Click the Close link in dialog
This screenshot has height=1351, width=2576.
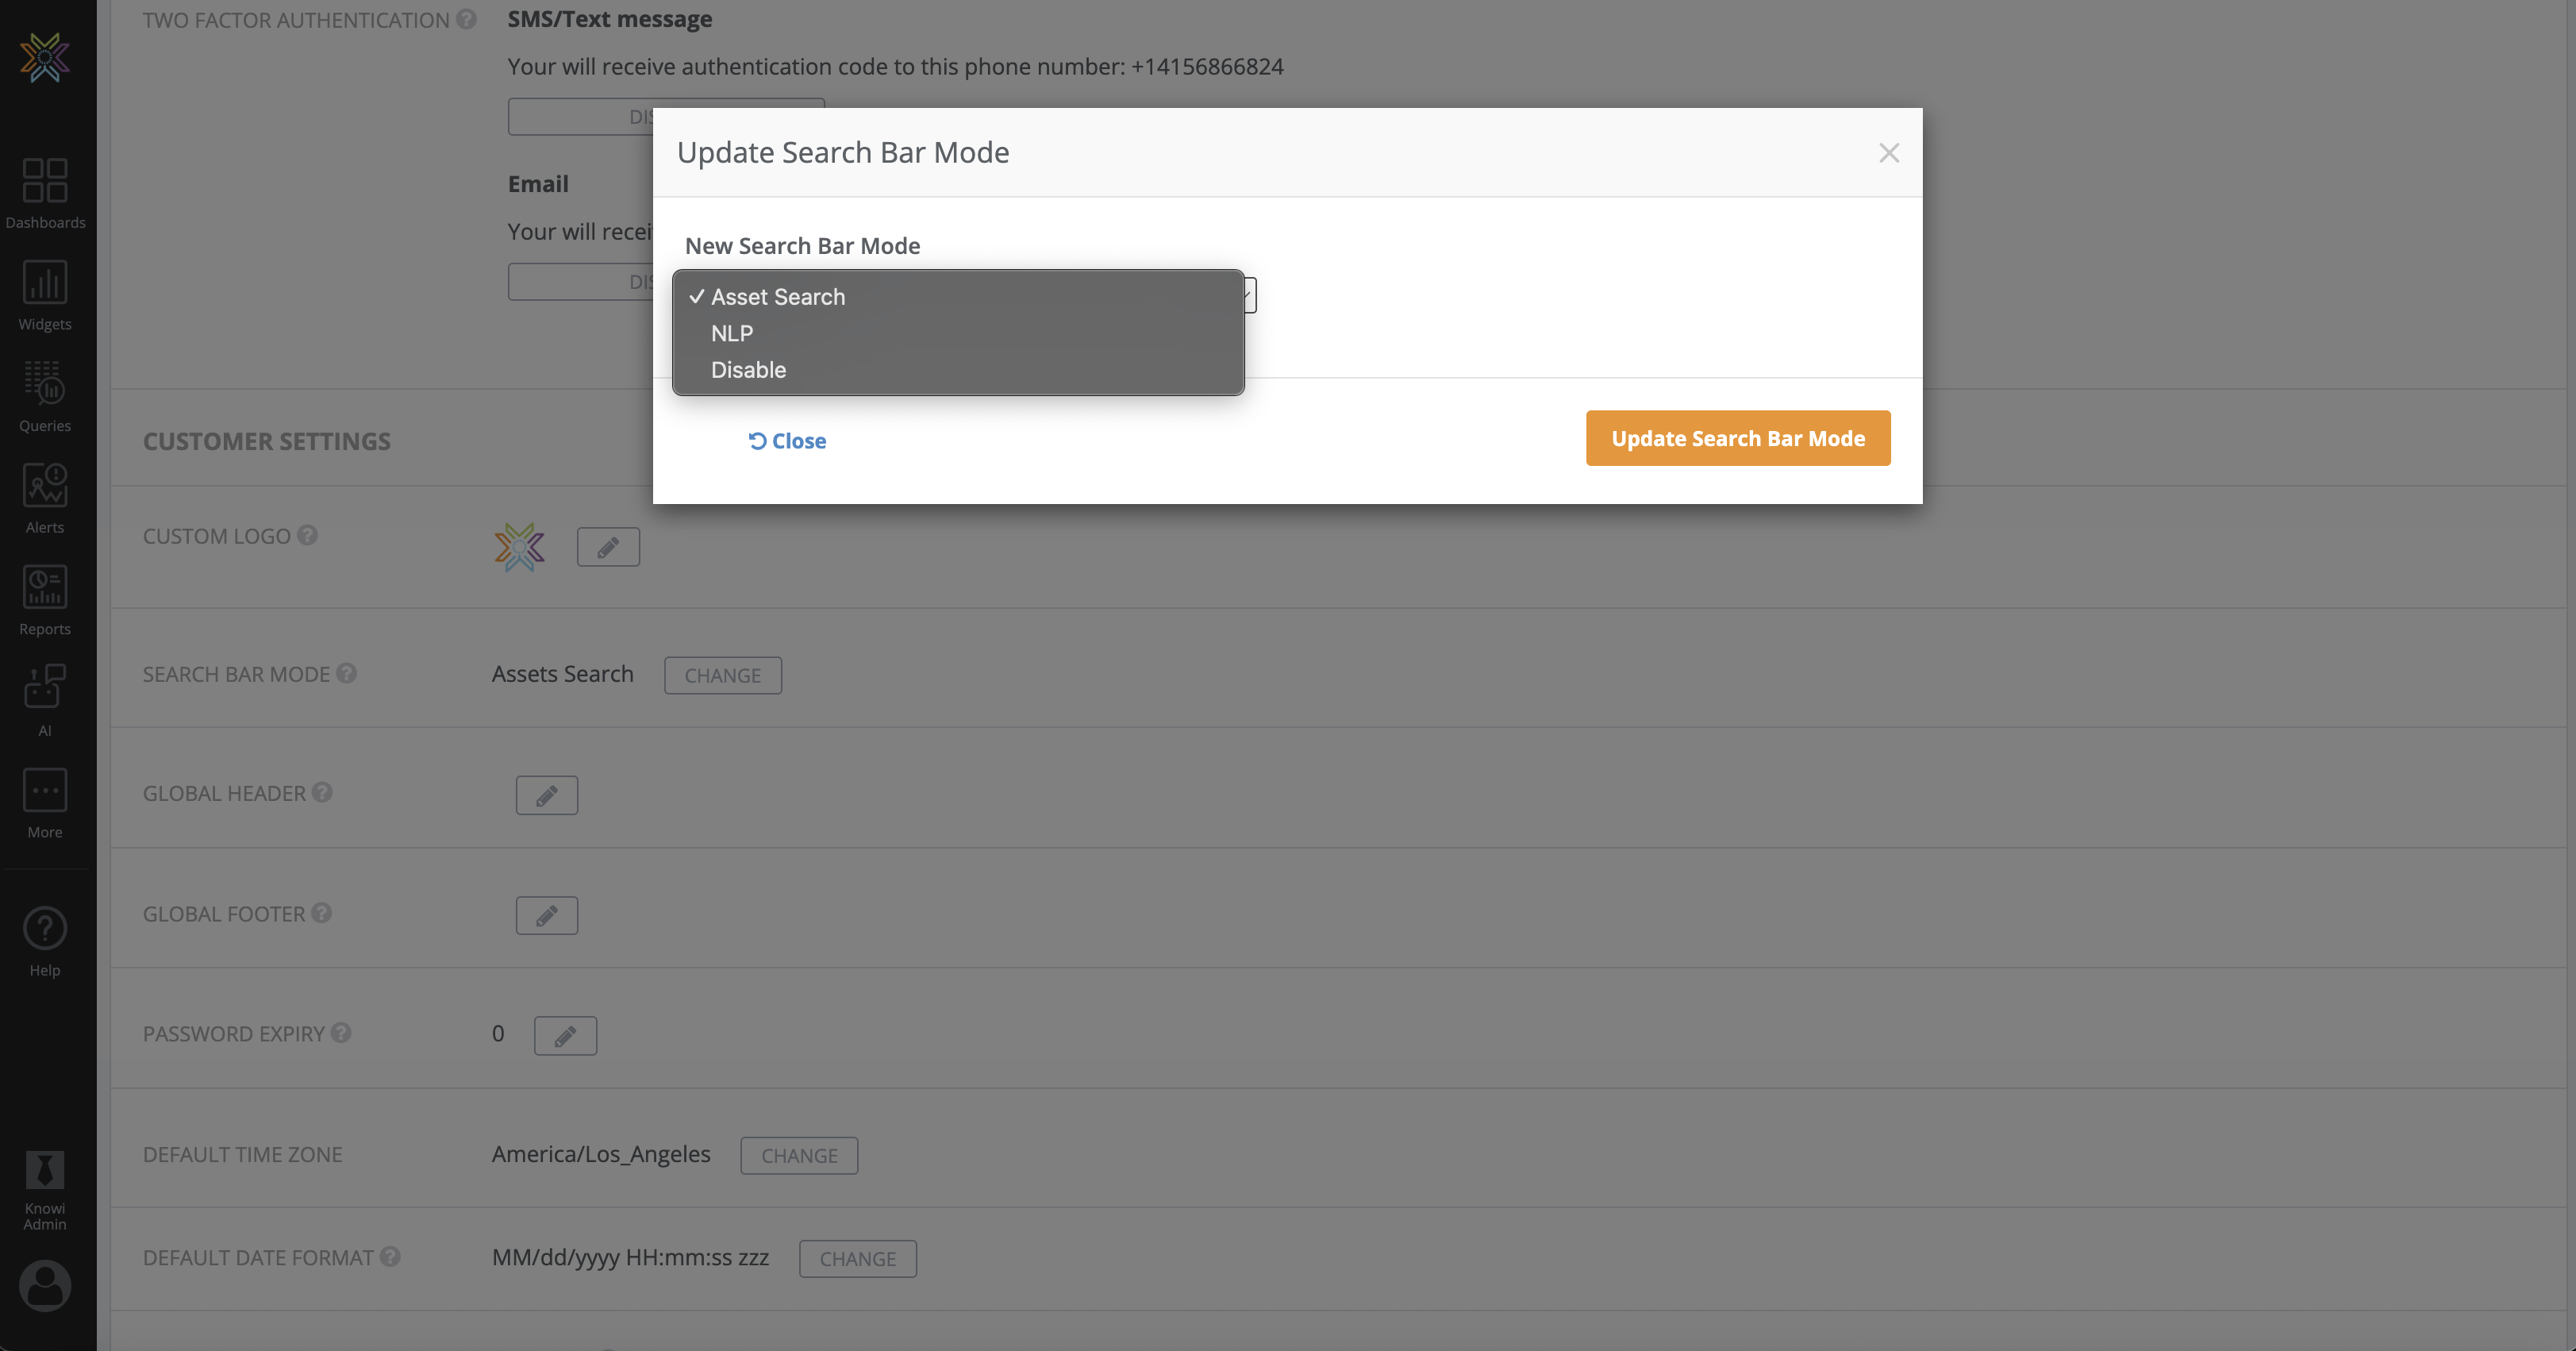(787, 441)
